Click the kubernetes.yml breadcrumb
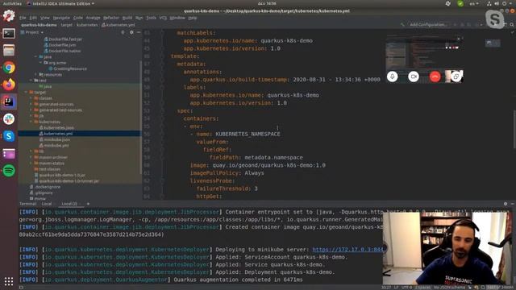The image size is (516, 290). pos(119,25)
